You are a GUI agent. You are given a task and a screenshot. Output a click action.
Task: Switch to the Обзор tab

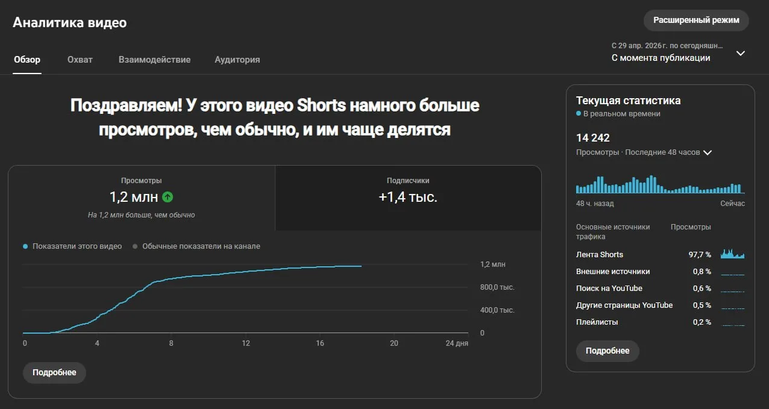pyautogui.click(x=27, y=60)
